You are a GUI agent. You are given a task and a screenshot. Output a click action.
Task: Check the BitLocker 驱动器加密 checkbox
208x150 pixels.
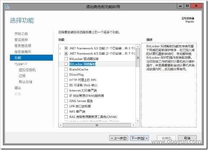66,59
